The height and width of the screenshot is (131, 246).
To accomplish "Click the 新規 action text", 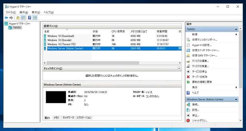I will click(x=195, y=34).
